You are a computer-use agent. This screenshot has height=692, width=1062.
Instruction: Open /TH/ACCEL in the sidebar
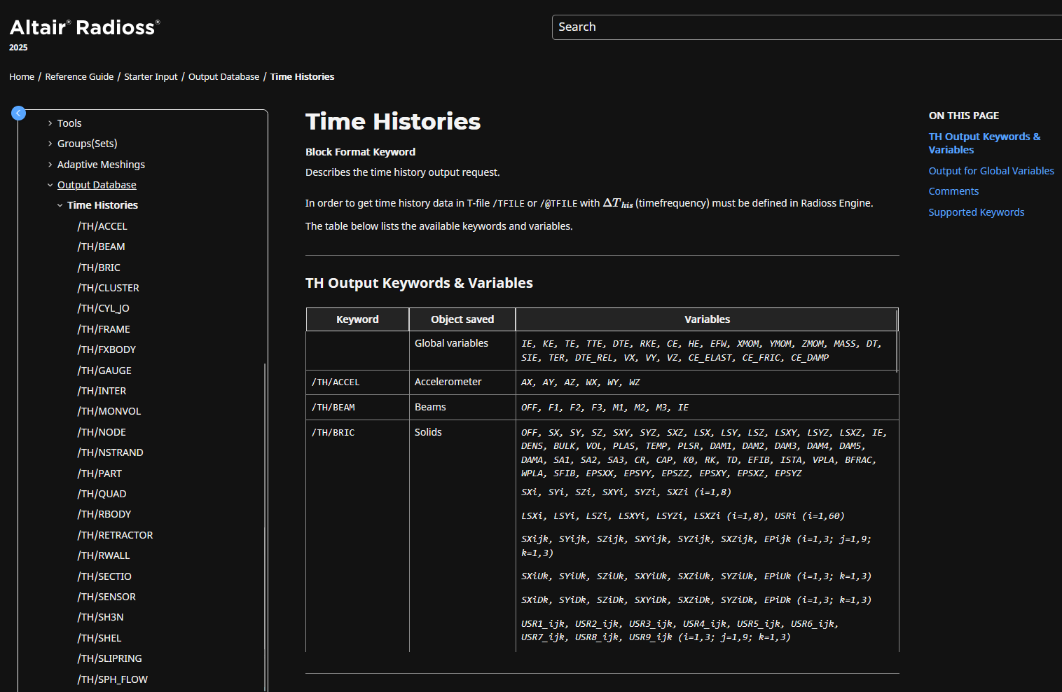[x=102, y=226]
